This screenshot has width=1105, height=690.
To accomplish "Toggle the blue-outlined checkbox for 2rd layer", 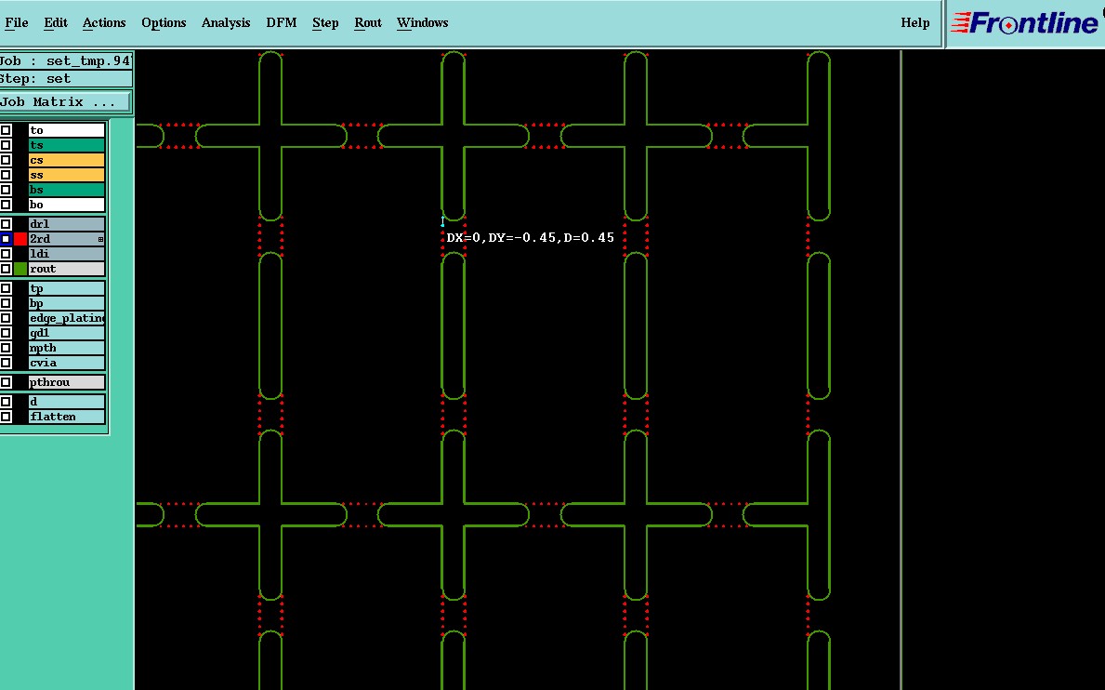I will tap(6, 239).
